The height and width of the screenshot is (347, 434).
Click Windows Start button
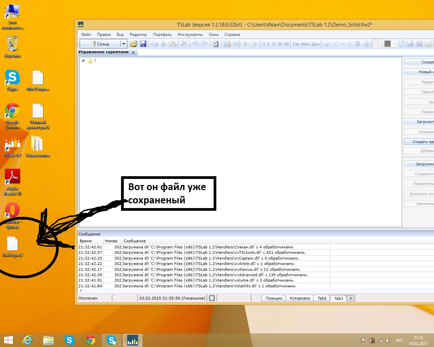[8, 340]
